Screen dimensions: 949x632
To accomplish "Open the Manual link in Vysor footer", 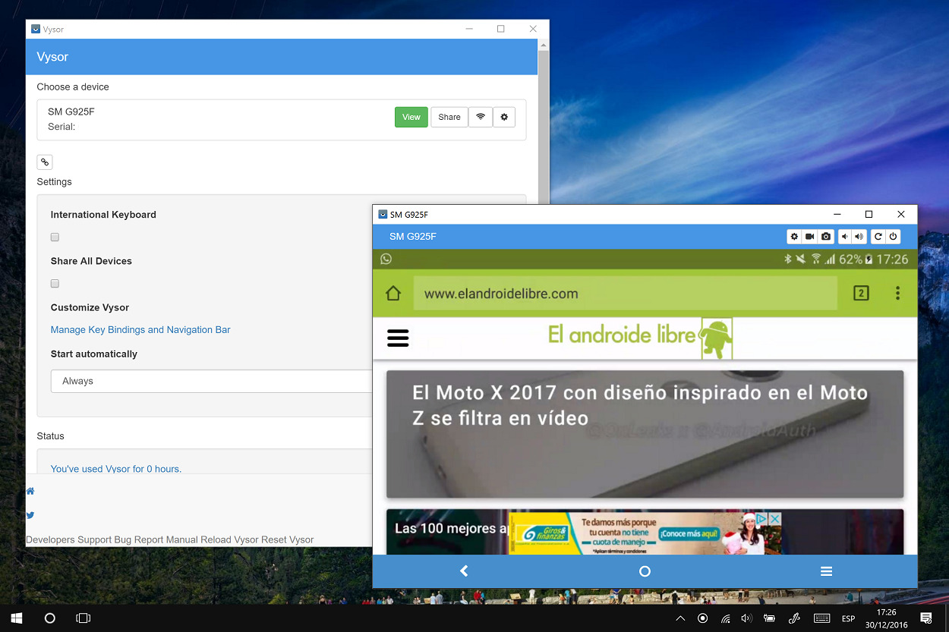I will pos(182,539).
